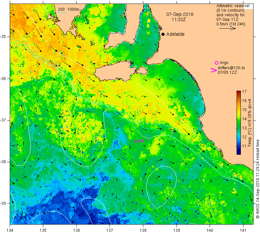Click longitude axis label 137

coord(110,230)
